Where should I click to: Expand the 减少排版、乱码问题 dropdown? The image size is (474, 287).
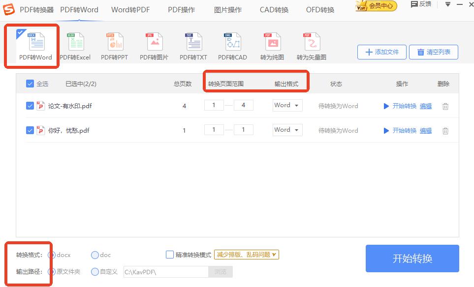click(247, 255)
